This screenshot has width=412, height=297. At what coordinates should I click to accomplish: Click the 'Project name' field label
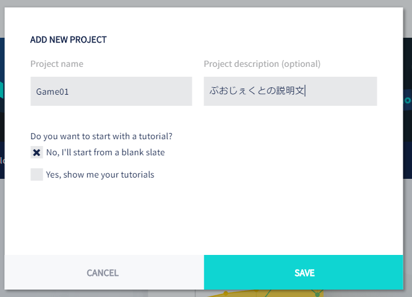tap(57, 64)
